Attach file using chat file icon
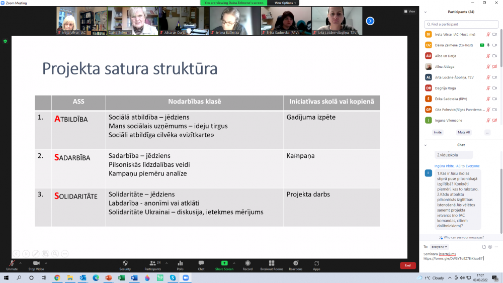The height and width of the screenshot is (283, 503). pyautogui.click(x=484, y=247)
